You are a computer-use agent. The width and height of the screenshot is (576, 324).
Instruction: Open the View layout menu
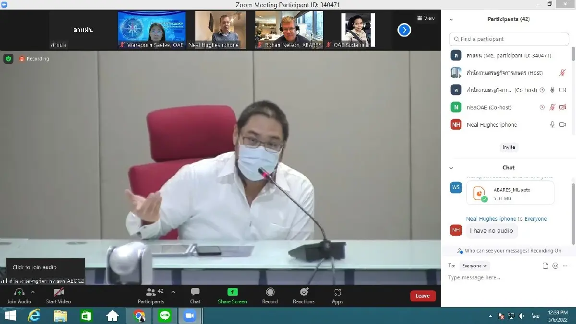click(426, 18)
